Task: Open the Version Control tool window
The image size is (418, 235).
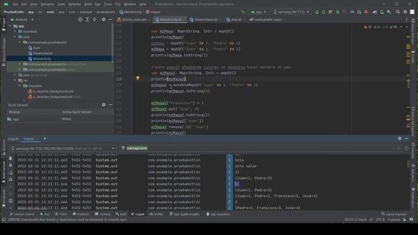Action: click(x=22, y=214)
